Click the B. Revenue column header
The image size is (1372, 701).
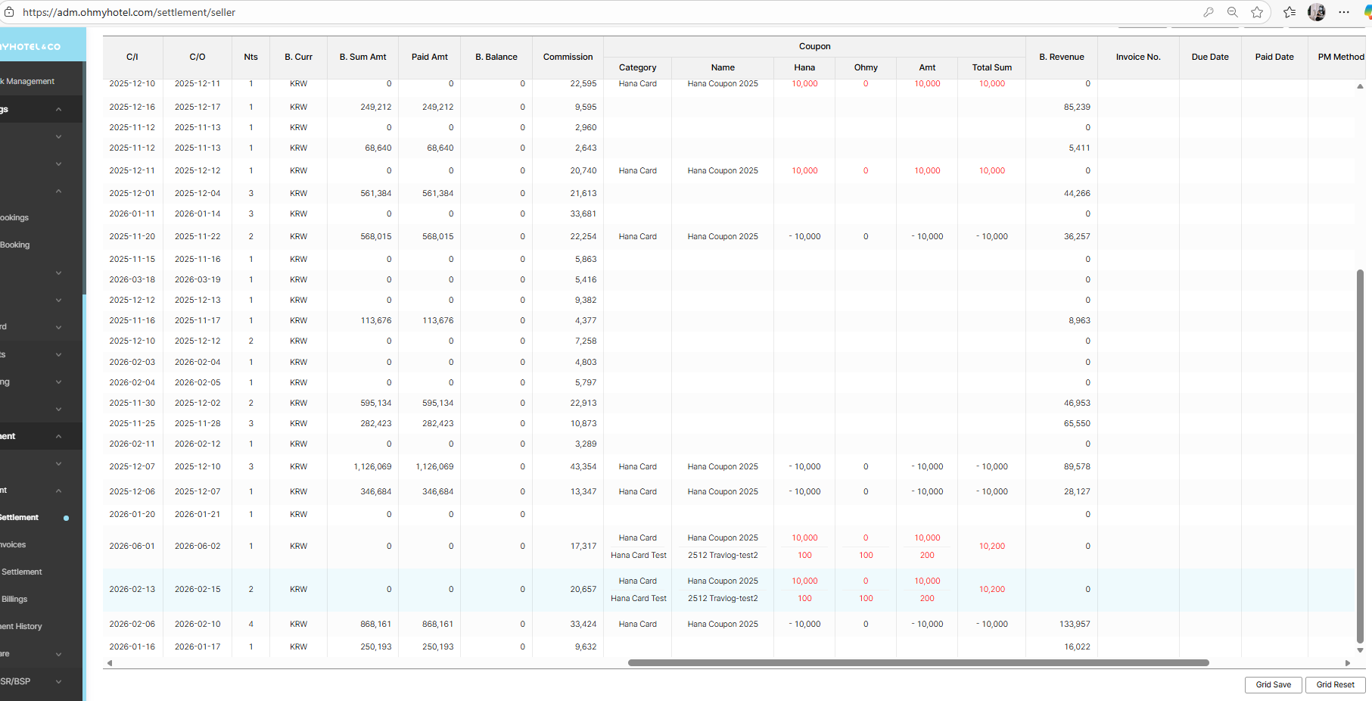[1061, 57]
